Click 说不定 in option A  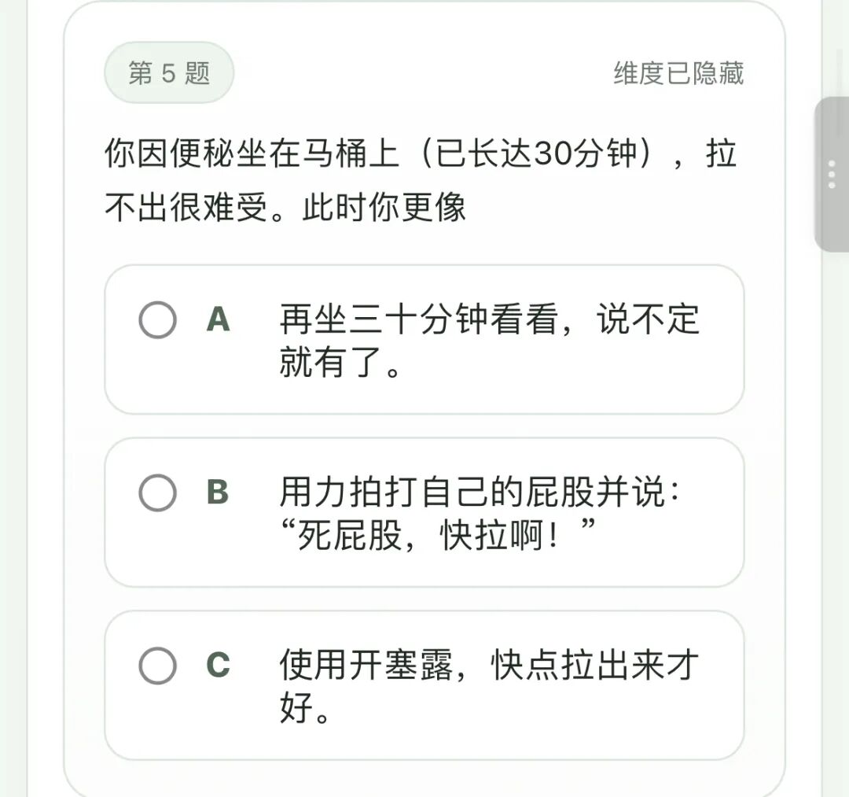(648, 320)
